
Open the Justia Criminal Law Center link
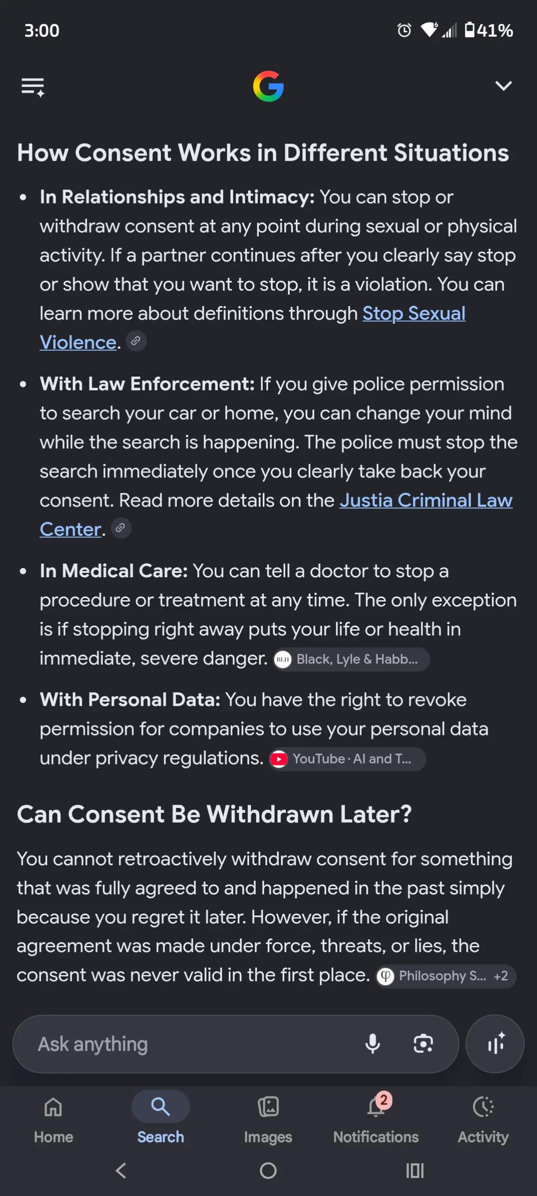(276, 514)
